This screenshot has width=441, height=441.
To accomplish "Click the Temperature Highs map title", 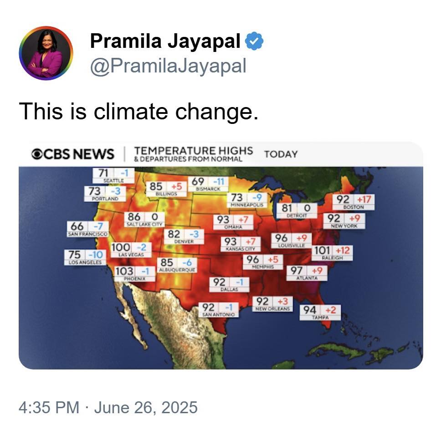I will 194,154.
